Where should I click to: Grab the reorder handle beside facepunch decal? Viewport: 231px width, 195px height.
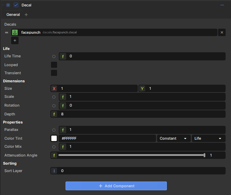click(x=6, y=32)
